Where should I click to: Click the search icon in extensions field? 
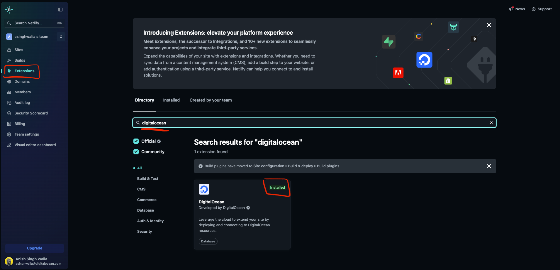click(138, 123)
